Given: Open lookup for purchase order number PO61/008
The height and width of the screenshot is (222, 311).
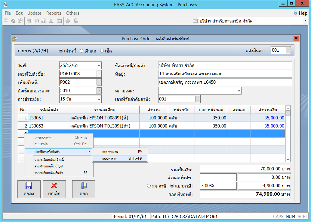Looking at the screenshot, I should click(x=99, y=74).
